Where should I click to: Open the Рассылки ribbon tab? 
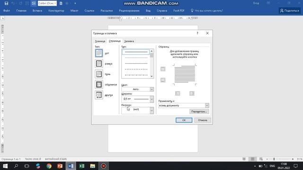point(107,10)
